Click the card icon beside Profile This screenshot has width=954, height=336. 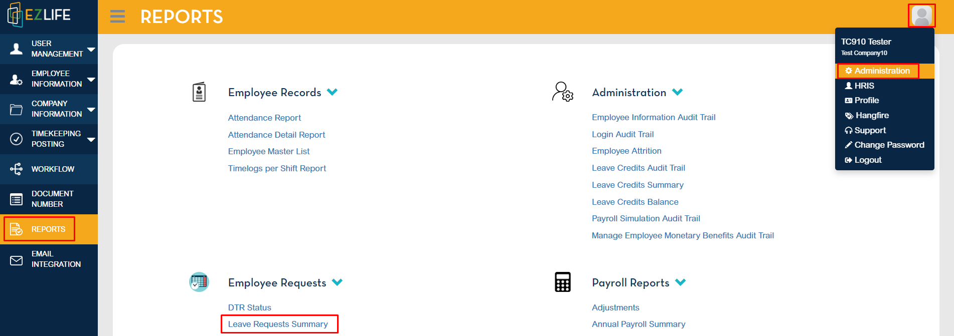click(x=849, y=100)
